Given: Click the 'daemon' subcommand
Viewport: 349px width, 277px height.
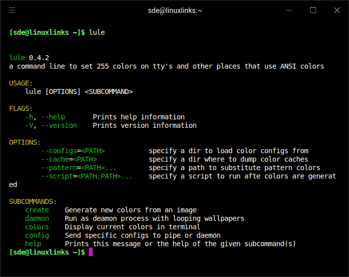Looking at the screenshot, I should point(37,218).
